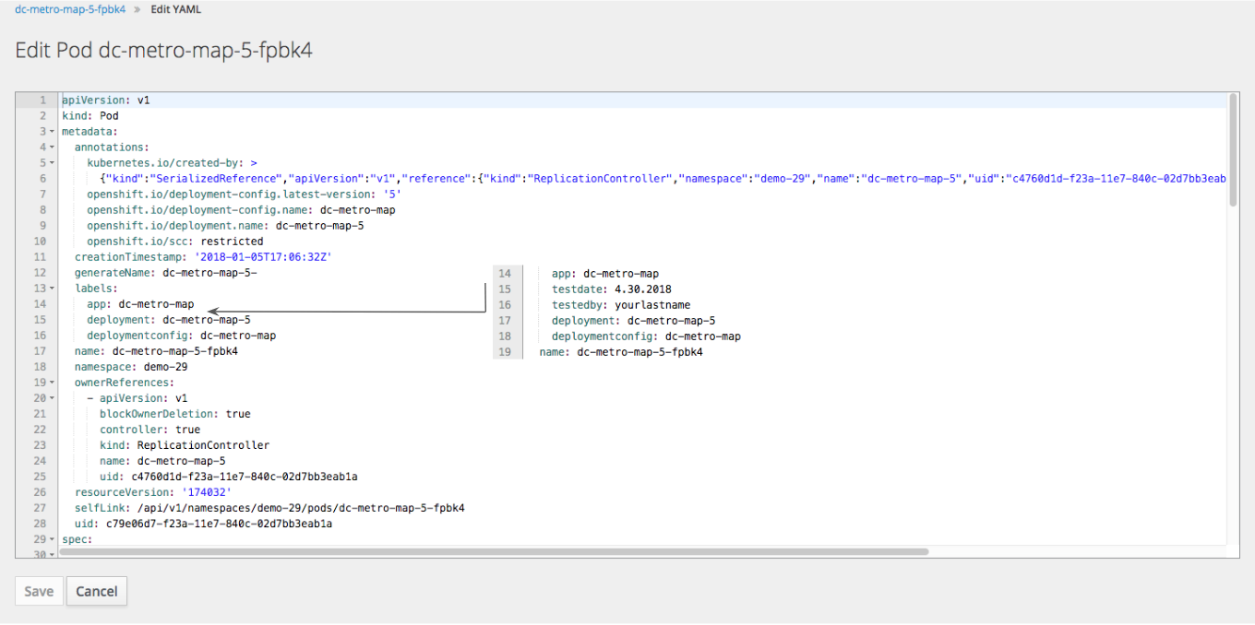Click the vertical scrollbar of the editor
Screen dimensions: 1255x625
point(1233,149)
